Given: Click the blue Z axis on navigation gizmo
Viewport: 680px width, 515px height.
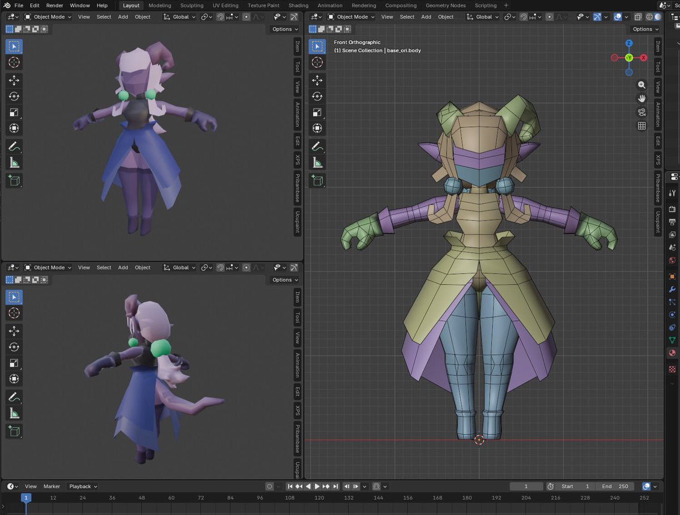Looking at the screenshot, I should [629, 43].
